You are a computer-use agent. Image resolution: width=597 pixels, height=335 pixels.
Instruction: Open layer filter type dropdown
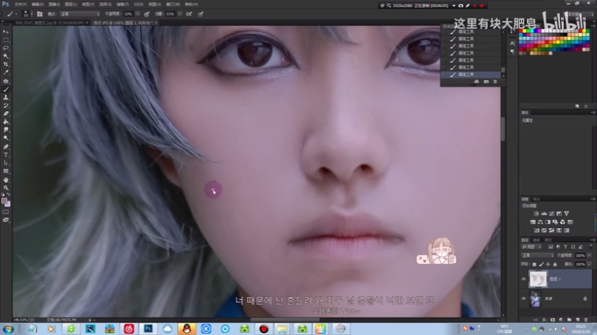[532, 247]
